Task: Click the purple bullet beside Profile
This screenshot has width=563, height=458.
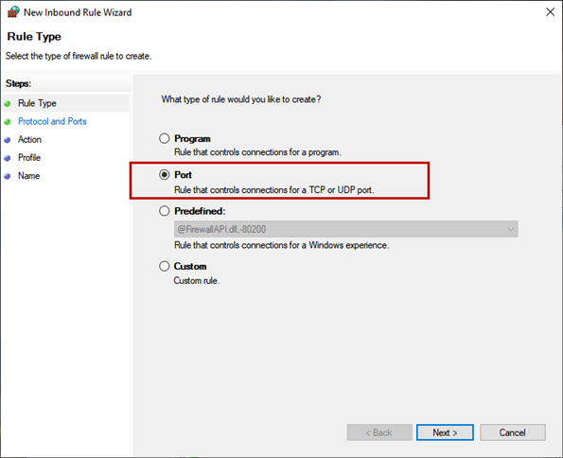Action: (8, 158)
